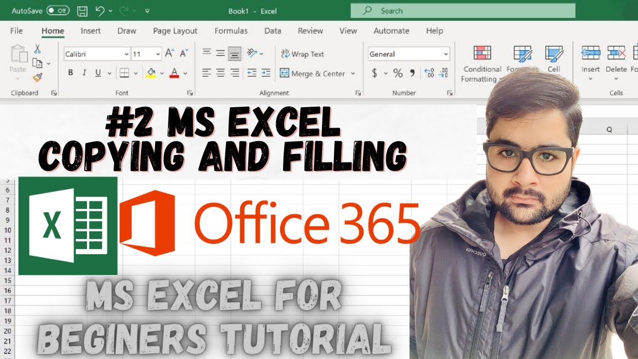Toggle Underline formatting
The image size is (638, 359).
(98, 73)
